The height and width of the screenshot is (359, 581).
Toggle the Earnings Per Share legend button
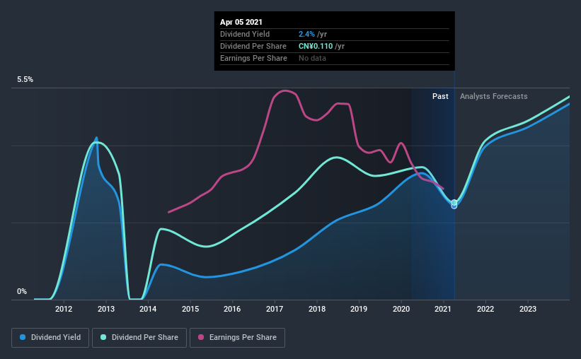(x=237, y=338)
